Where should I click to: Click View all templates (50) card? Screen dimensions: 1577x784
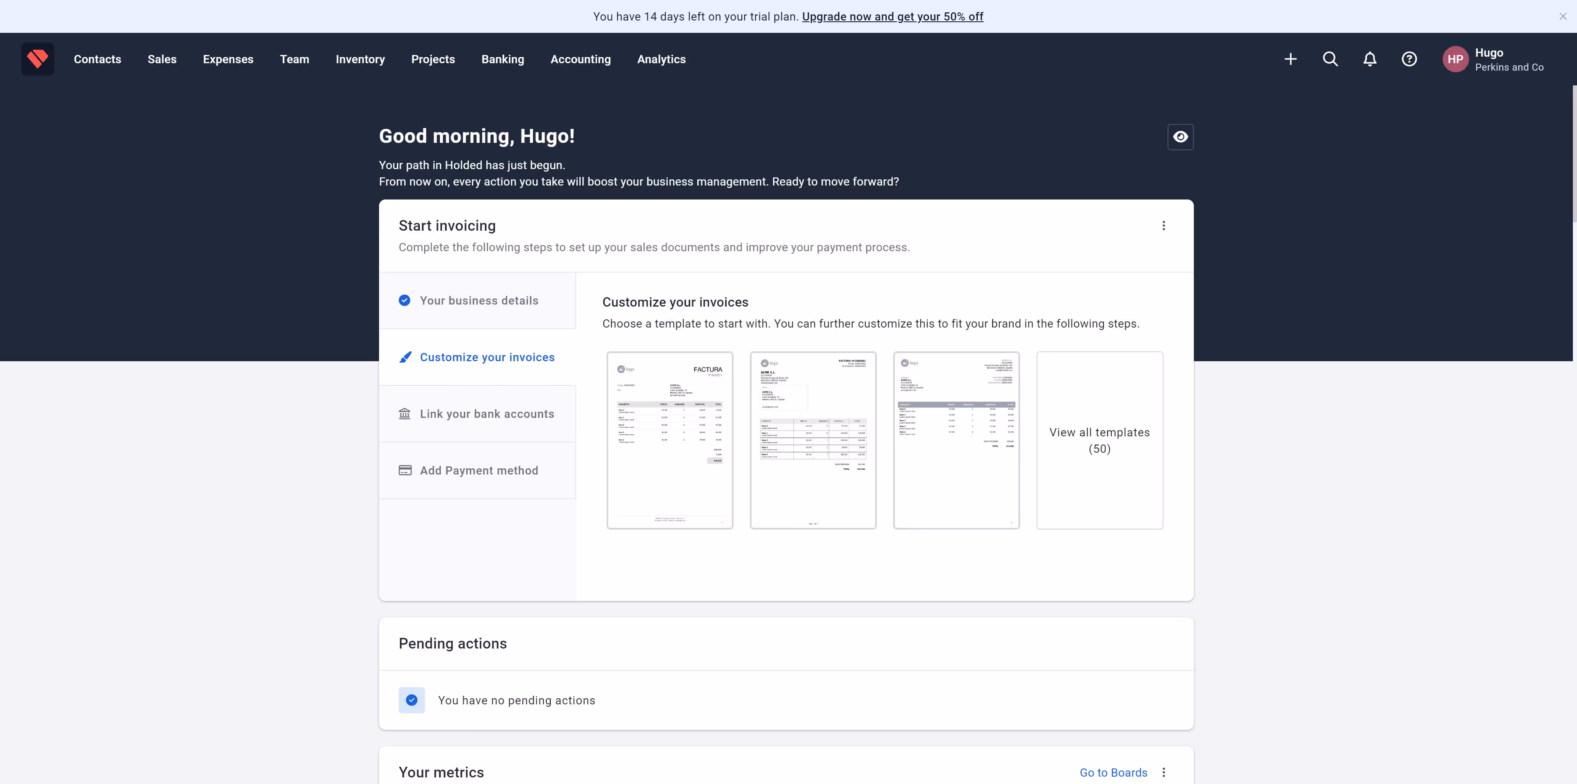click(x=1099, y=440)
